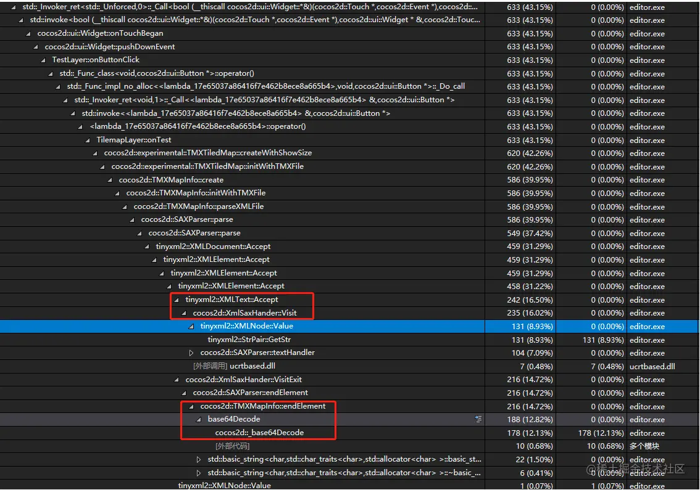
Task: Select the [外部代码] external code row
Action: tap(349, 446)
